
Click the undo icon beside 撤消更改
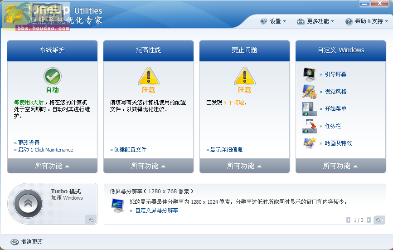(x=15, y=242)
